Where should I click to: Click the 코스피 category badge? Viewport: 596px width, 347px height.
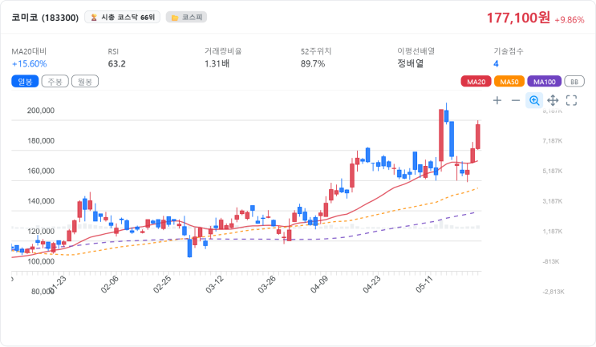tap(186, 18)
